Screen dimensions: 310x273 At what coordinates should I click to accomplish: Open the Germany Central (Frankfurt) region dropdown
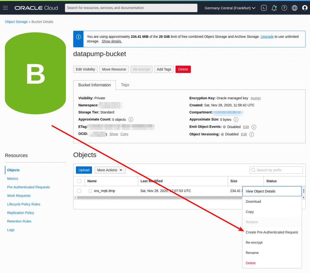(230, 8)
